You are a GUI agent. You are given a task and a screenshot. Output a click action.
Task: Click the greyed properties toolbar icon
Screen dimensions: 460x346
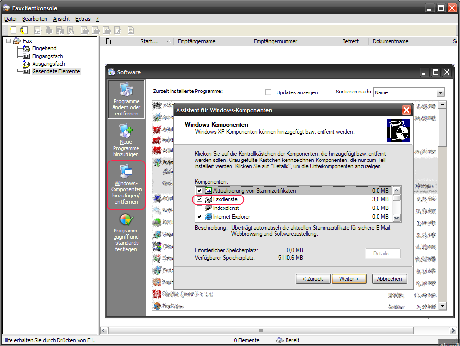(x=131, y=30)
